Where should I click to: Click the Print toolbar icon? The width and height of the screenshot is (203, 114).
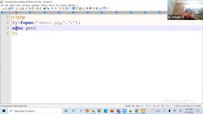pos(23,9)
